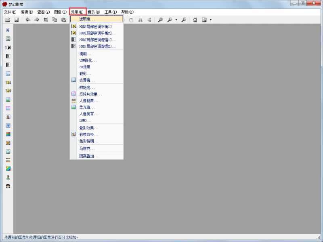This screenshot has height=242, width=323.
Task: Choose 透明度 from the effects menu
Action: 97,19
